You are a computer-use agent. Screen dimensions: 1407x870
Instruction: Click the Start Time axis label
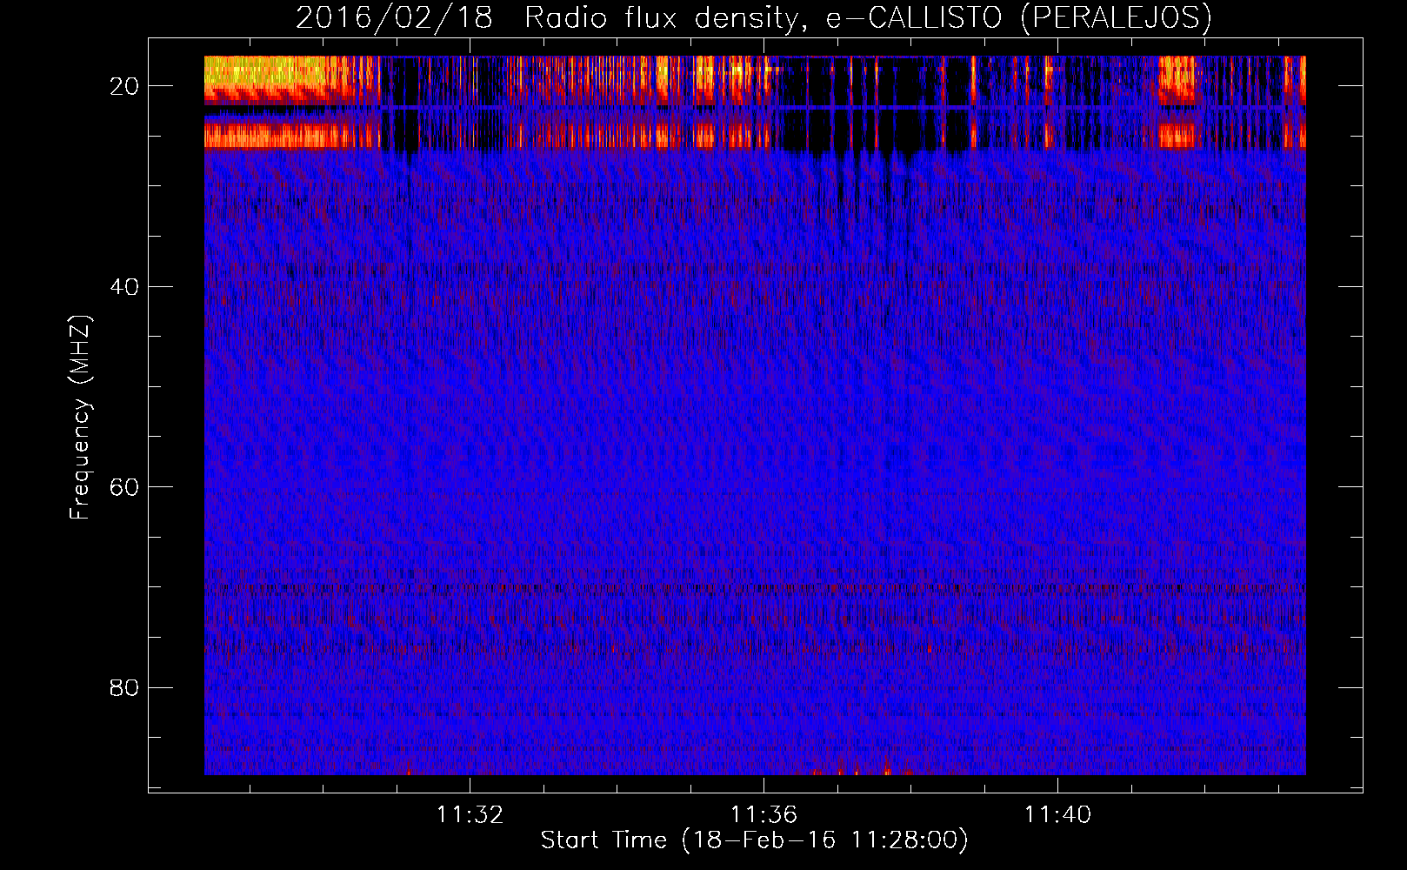[x=754, y=840]
